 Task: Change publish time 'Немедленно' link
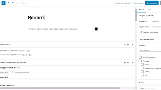(157, 27)
